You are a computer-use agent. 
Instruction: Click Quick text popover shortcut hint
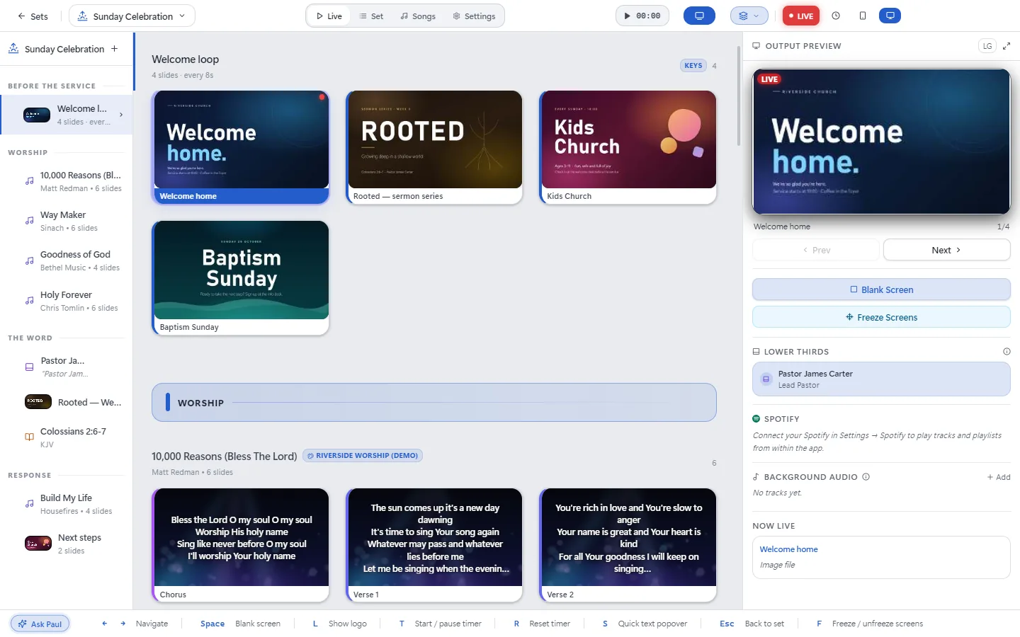coord(645,624)
